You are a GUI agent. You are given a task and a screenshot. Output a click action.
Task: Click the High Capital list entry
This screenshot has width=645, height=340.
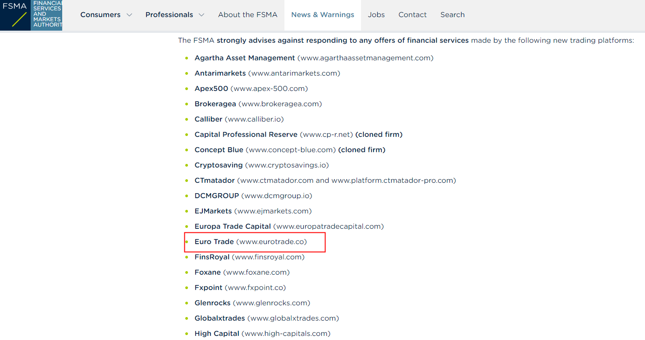[263, 334]
